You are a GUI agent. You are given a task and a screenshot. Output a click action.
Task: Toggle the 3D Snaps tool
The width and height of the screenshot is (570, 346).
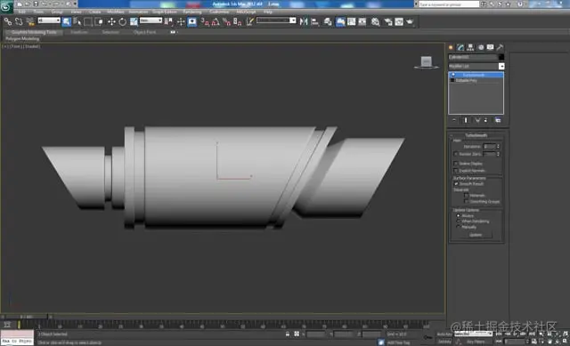[x=205, y=21]
